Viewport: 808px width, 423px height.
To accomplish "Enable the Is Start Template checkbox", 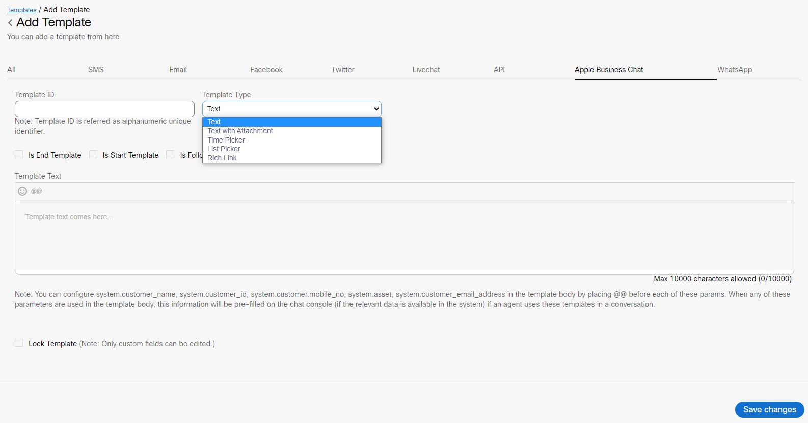I will click(93, 154).
